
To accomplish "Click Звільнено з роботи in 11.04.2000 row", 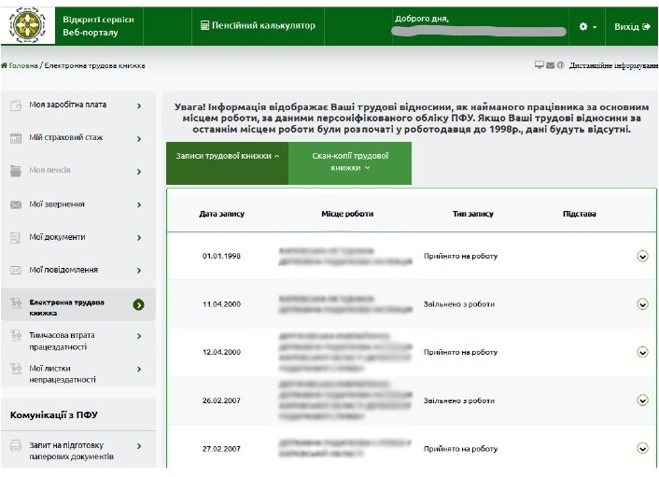I will point(459,304).
